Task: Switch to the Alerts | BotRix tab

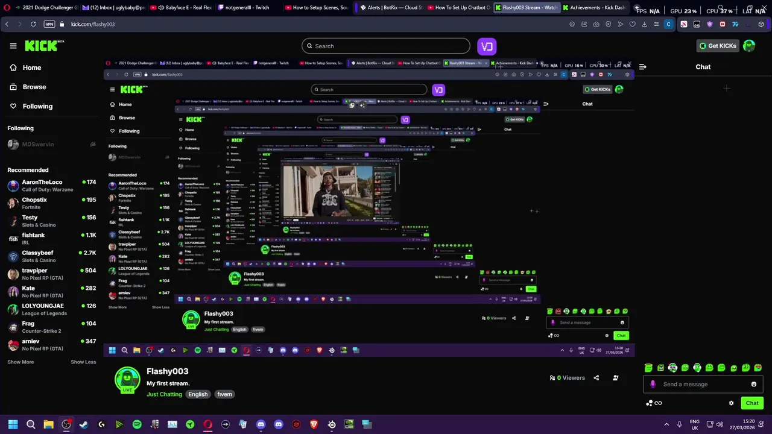Action: [391, 7]
